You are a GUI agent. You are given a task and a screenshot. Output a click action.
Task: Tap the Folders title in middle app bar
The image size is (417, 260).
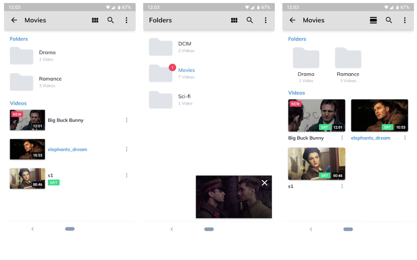coord(160,20)
